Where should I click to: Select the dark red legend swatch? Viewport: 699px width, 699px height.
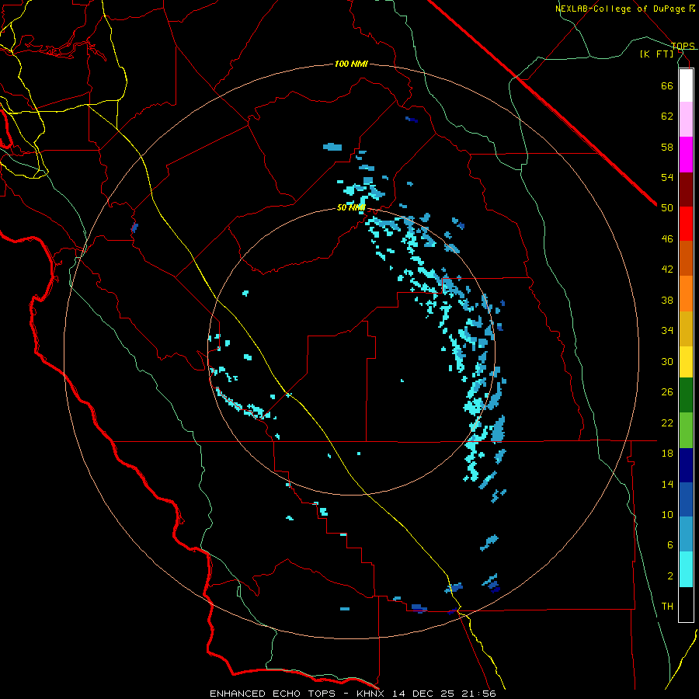[x=686, y=190]
